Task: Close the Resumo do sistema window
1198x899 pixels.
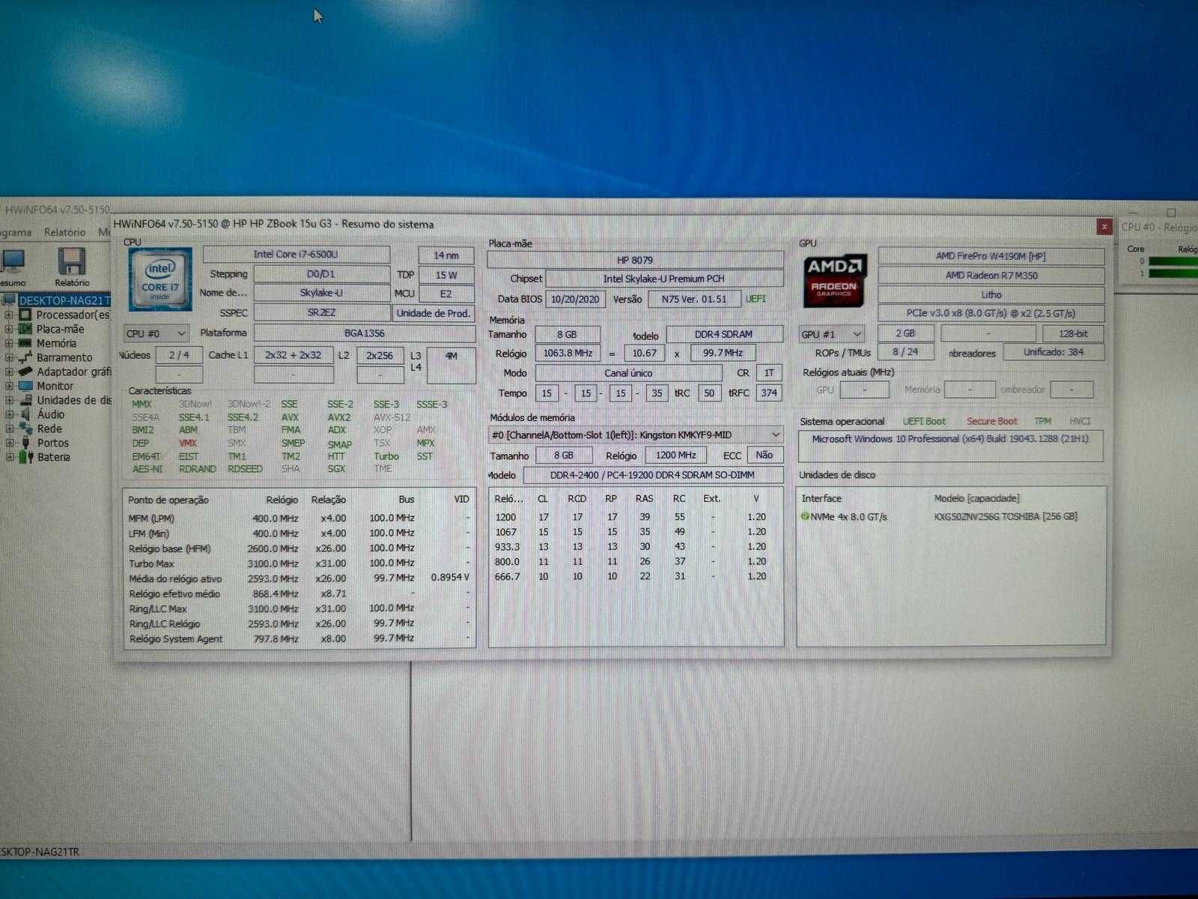Action: click(x=1104, y=225)
